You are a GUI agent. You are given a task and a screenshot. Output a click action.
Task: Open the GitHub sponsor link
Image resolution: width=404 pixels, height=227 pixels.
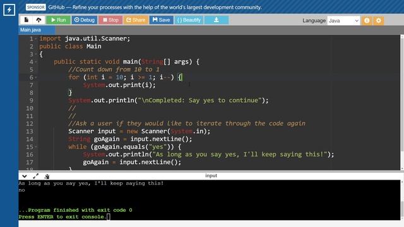coord(155,7)
